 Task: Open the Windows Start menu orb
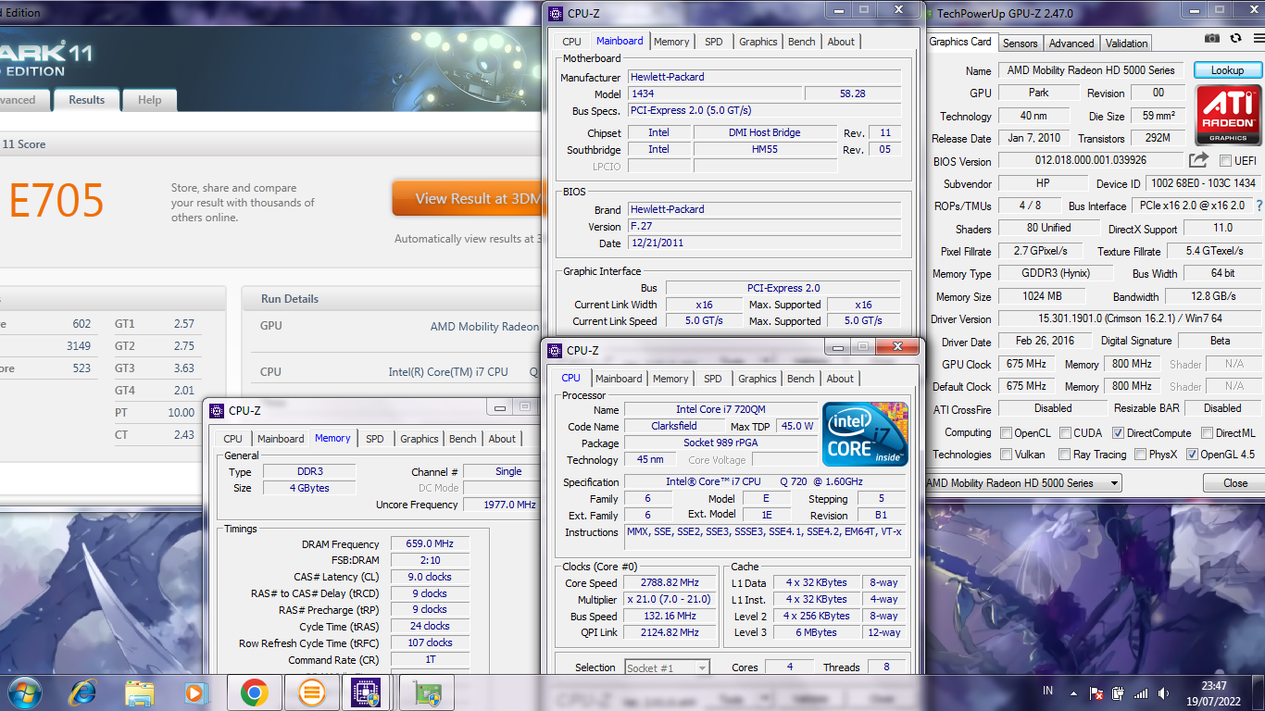click(23, 692)
